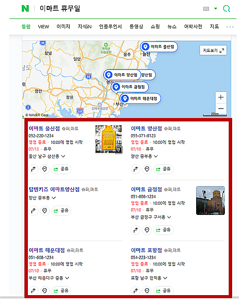Show more tabs via the ellipsis
This screenshot has height=299, width=239.
click(230, 27)
